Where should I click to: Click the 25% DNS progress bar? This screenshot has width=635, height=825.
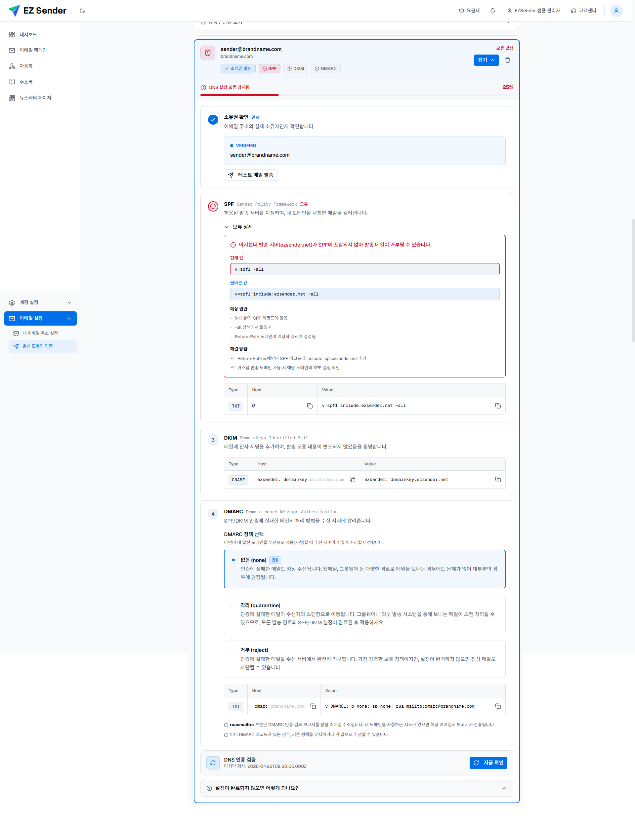357,95
